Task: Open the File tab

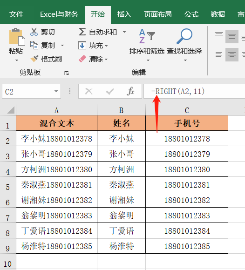Action: click(x=16, y=14)
